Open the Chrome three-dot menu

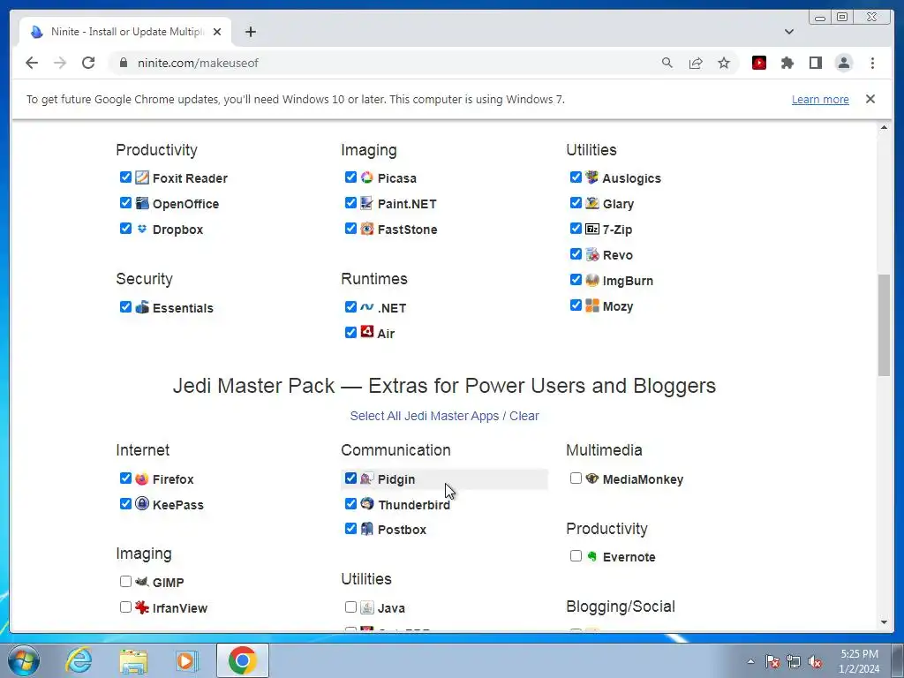(x=872, y=63)
